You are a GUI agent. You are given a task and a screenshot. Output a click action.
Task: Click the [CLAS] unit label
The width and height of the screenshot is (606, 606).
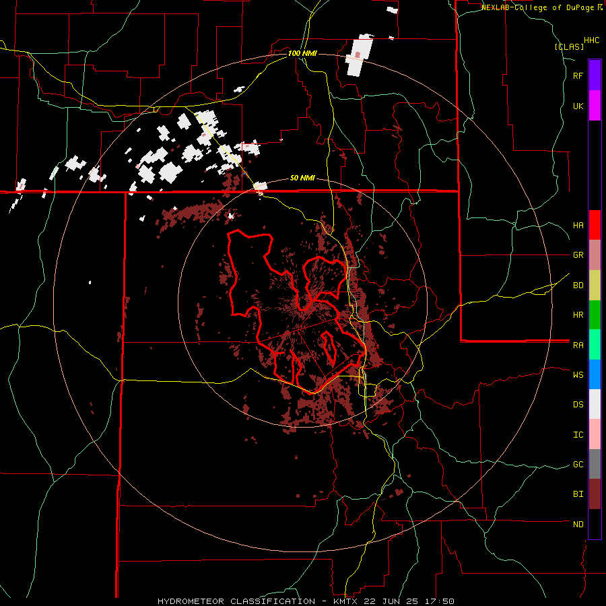pos(569,46)
